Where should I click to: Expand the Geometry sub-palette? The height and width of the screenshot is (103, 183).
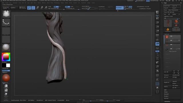(167, 102)
